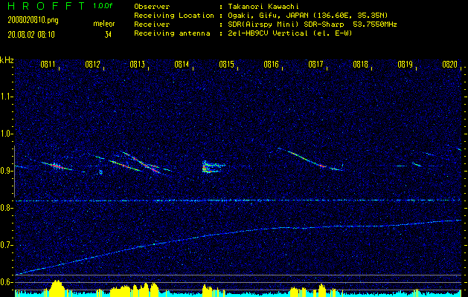The image size is (468, 297).
Task: Click the 0.9 frequency axis label
Action: [7, 171]
